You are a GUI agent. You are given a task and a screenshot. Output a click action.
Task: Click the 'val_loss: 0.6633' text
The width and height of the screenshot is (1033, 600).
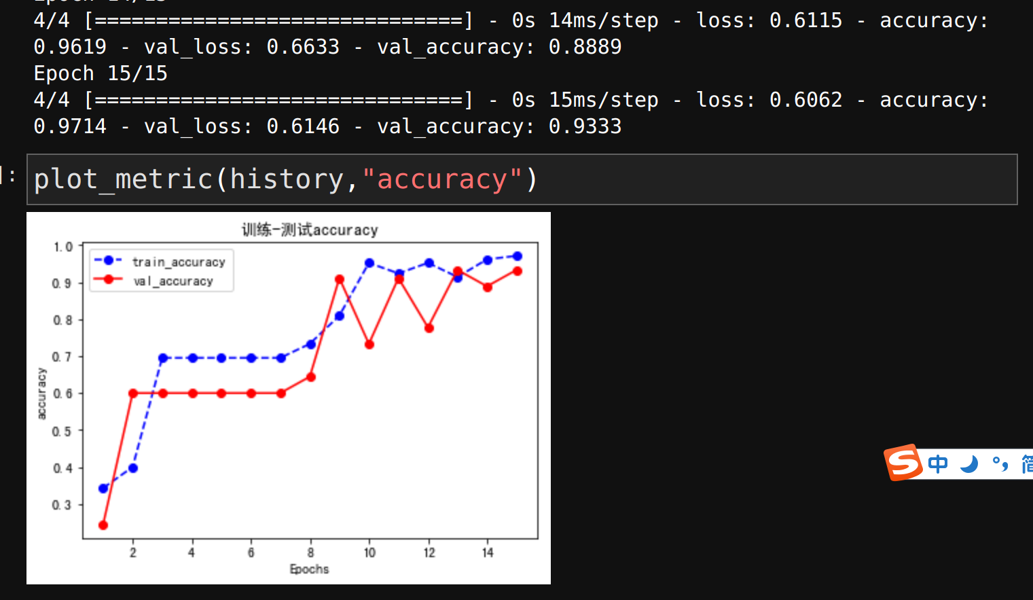242,47
